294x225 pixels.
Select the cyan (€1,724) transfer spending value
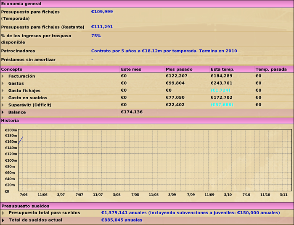(x=220, y=91)
